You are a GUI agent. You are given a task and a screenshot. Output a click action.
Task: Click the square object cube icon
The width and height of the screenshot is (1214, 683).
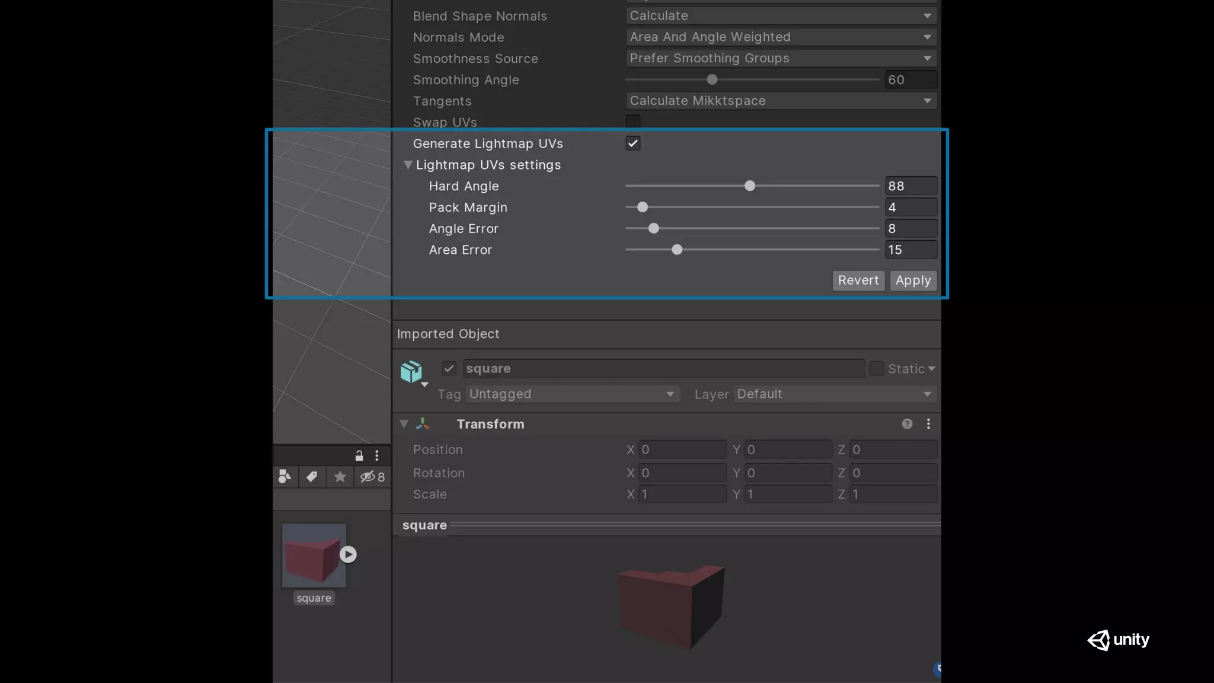(x=411, y=372)
